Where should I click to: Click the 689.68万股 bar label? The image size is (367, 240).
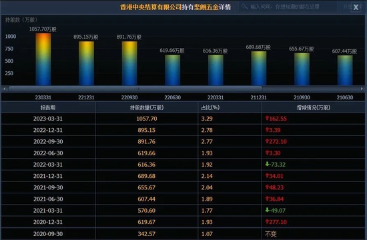click(x=258, y=47)
